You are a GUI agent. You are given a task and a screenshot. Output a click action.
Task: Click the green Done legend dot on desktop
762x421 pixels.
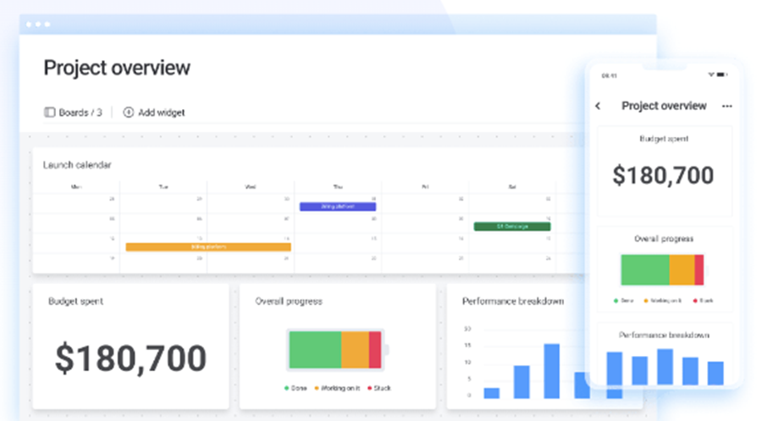point(286,388)
